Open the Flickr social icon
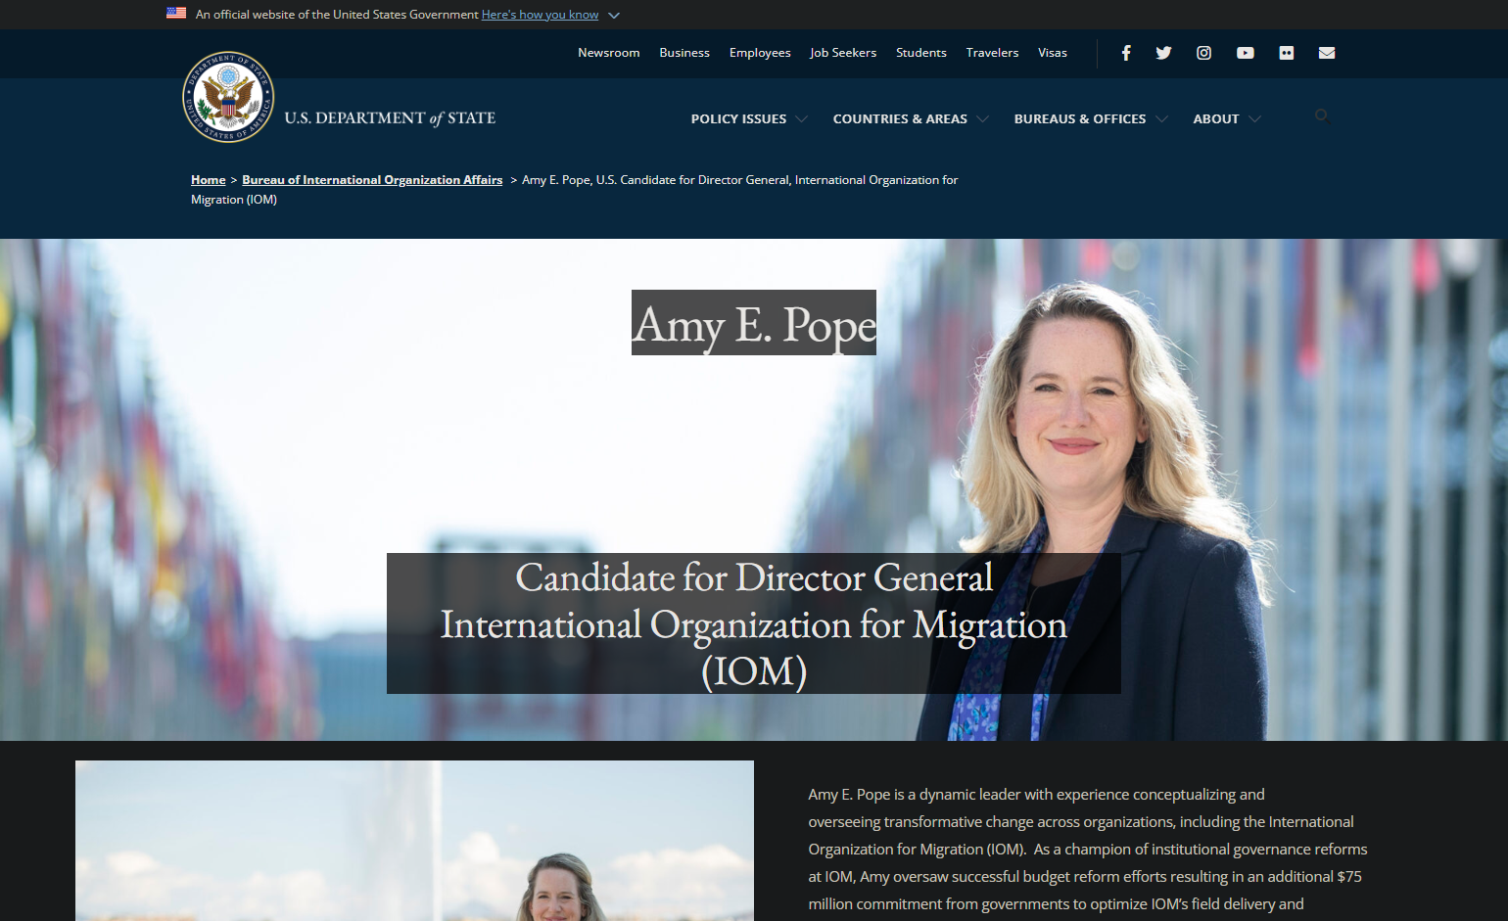The height and width of the screenshot is (921, 1508). pyautogui.click(x=1287, y=53)
